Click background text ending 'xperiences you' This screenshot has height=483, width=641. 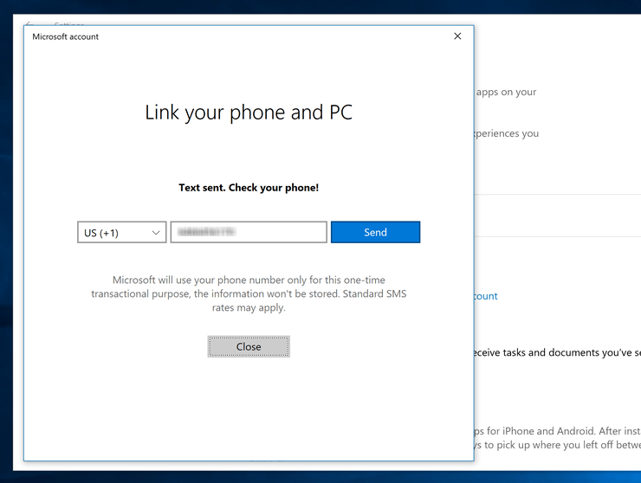tap(507, 134)
